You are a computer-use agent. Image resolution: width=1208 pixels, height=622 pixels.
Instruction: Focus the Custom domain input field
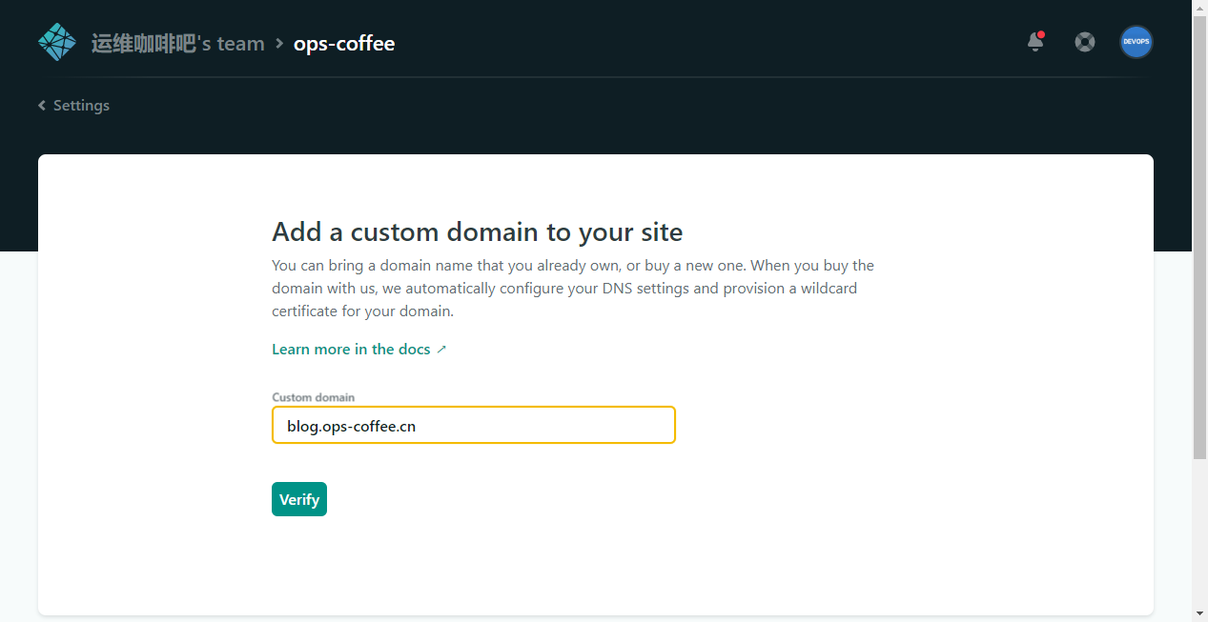click(x=473, y=426)
